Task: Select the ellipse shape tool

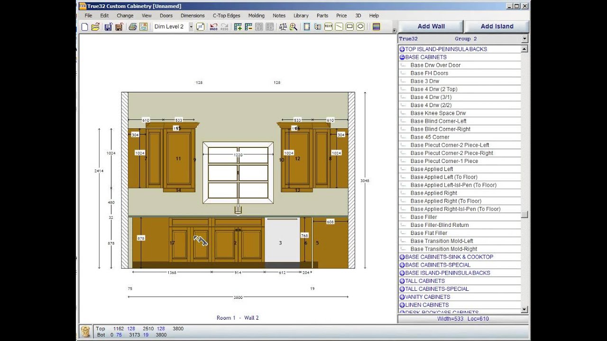Action: (x=360, y=27)
